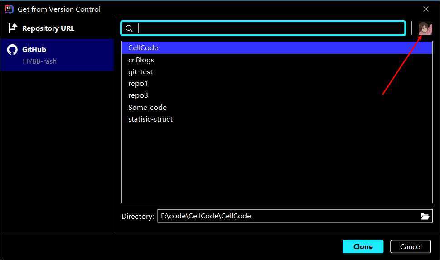Click the folder browse icon in Directory field

[425, 216]
